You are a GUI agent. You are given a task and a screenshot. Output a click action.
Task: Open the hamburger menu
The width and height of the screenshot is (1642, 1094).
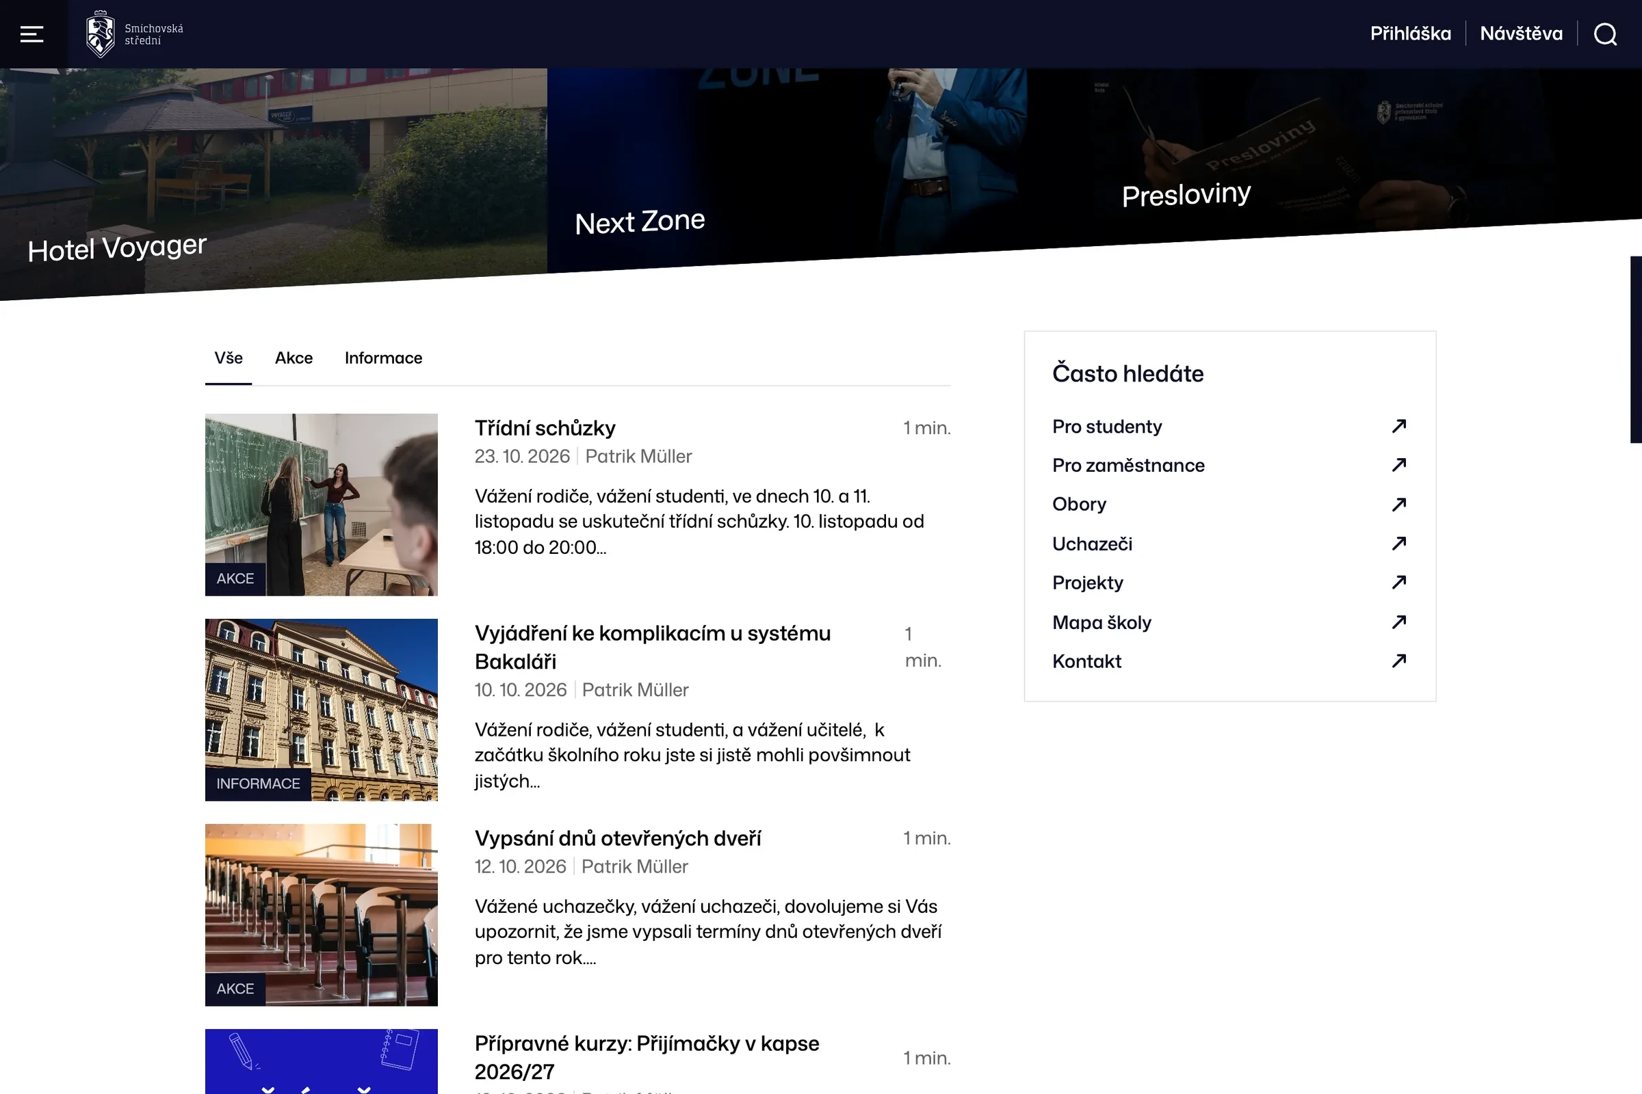(32, 34)
